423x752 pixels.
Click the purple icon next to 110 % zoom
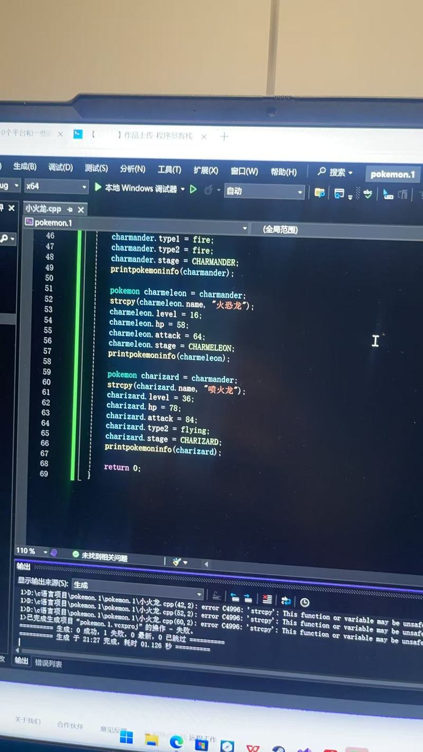click(x=53, y=552)
